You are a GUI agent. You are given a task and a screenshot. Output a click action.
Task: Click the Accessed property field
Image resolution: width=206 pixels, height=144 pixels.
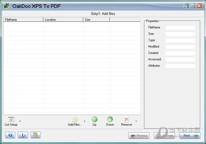pos(180,59)
